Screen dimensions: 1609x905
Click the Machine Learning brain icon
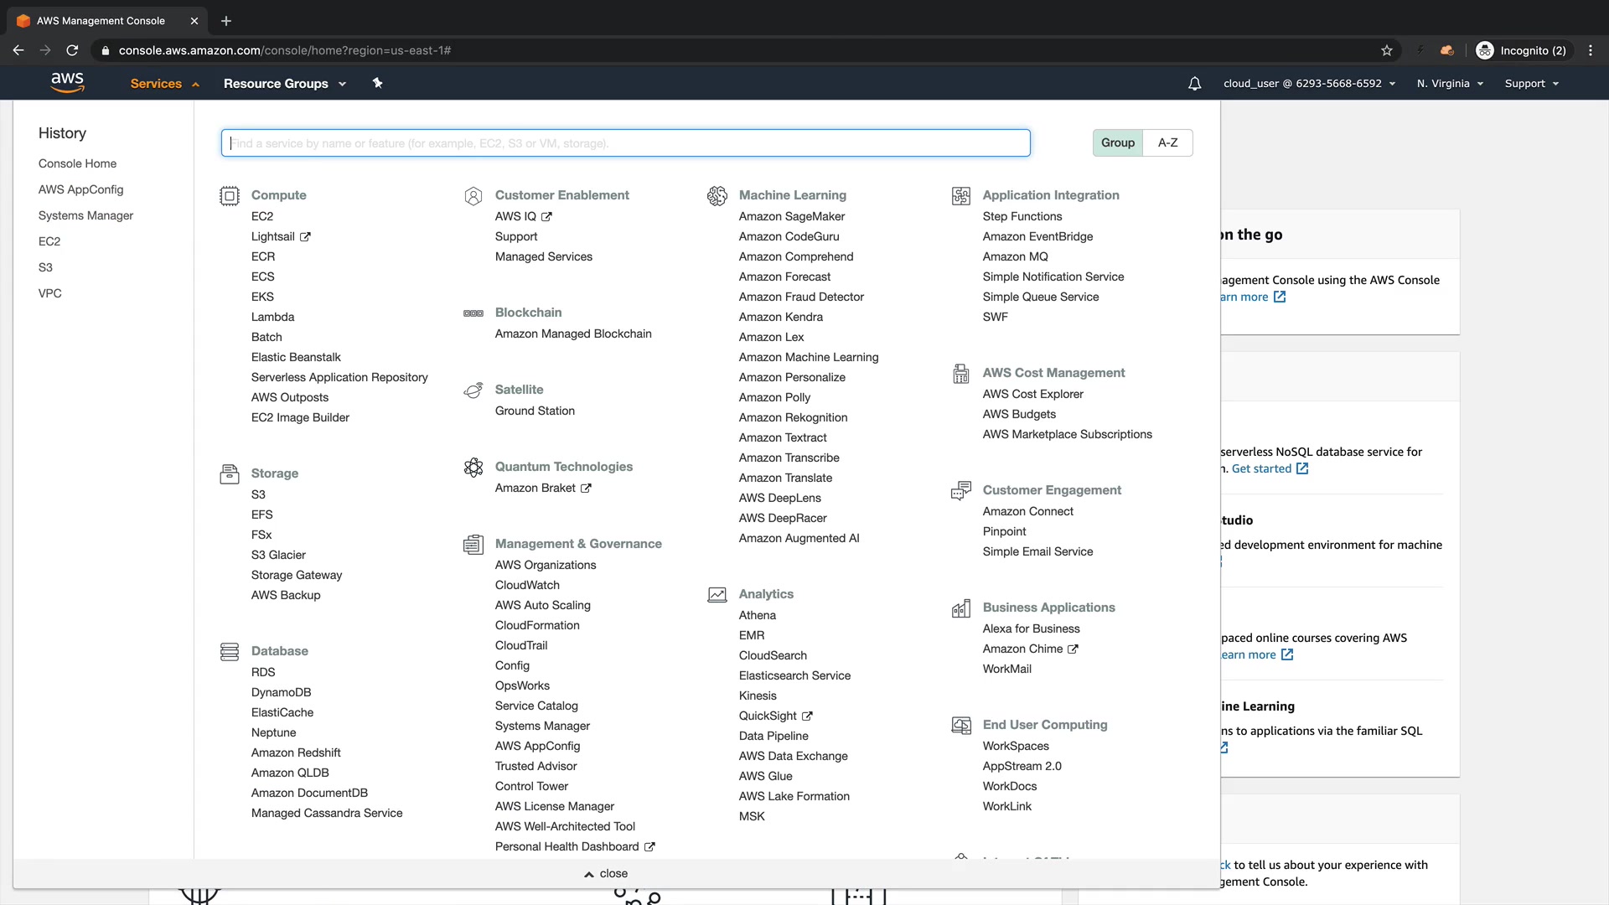(x=717, y=196)
